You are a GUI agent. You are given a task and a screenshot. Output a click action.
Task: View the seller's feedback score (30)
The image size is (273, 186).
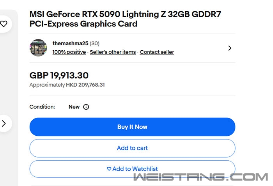(x=94, y=43)
